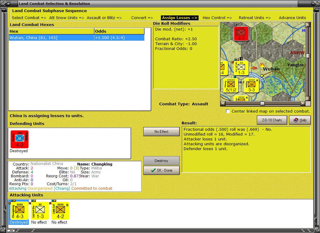Click the minimap scroll-left arrow
Viewport: 320px width, 233px height.
(223, 103)
